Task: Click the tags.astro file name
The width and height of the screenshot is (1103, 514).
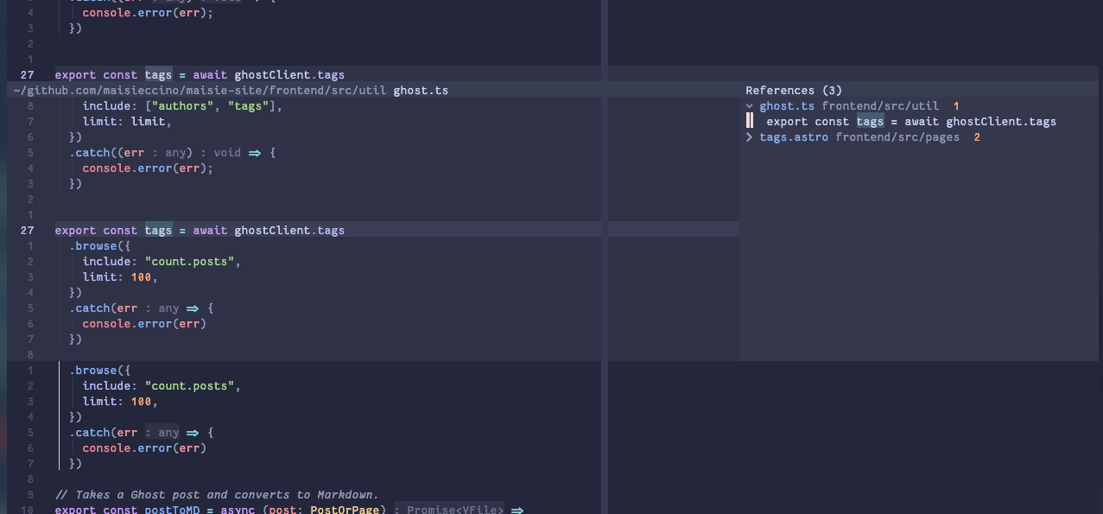Action: point(794,136)
